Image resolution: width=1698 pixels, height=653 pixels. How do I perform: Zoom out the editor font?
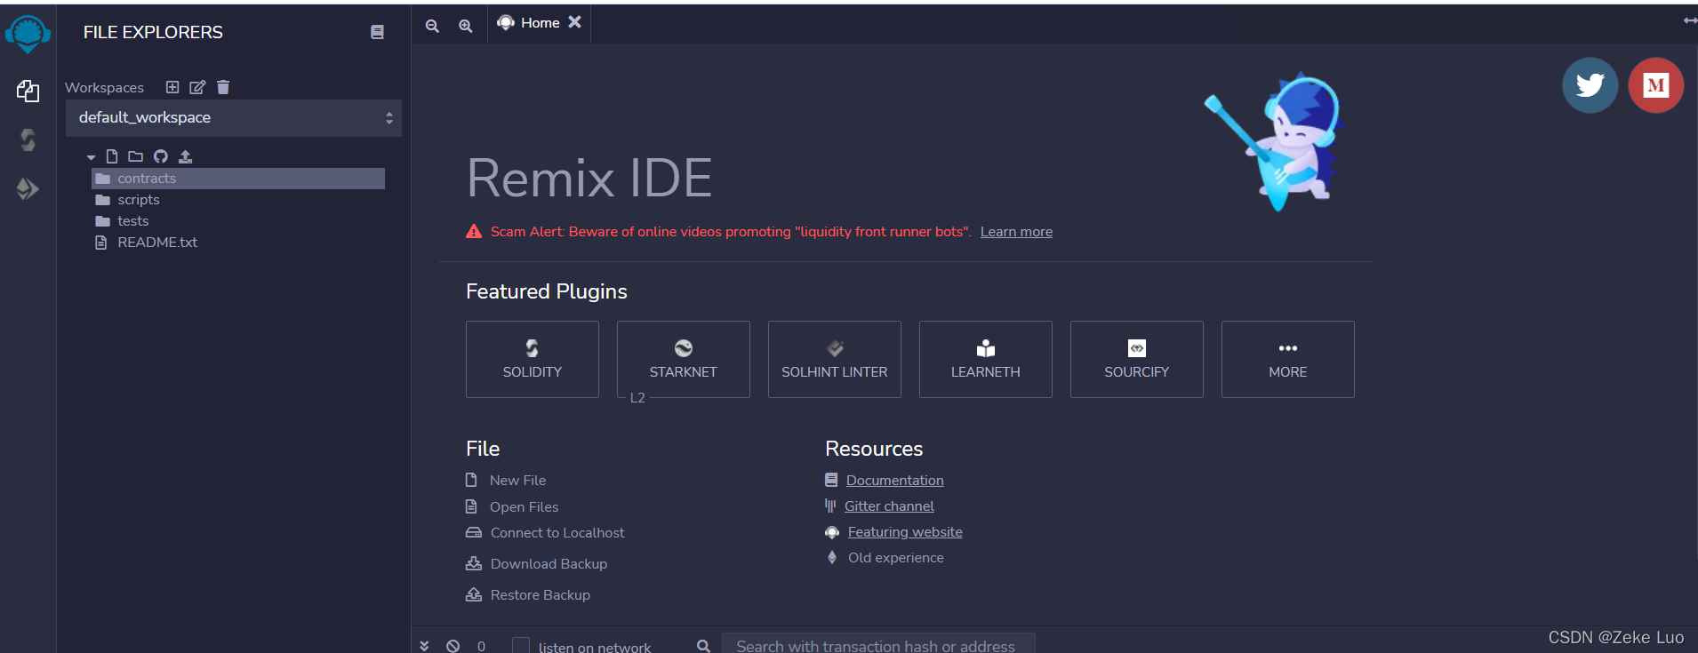pyautogui.click(x=432, y=26)
